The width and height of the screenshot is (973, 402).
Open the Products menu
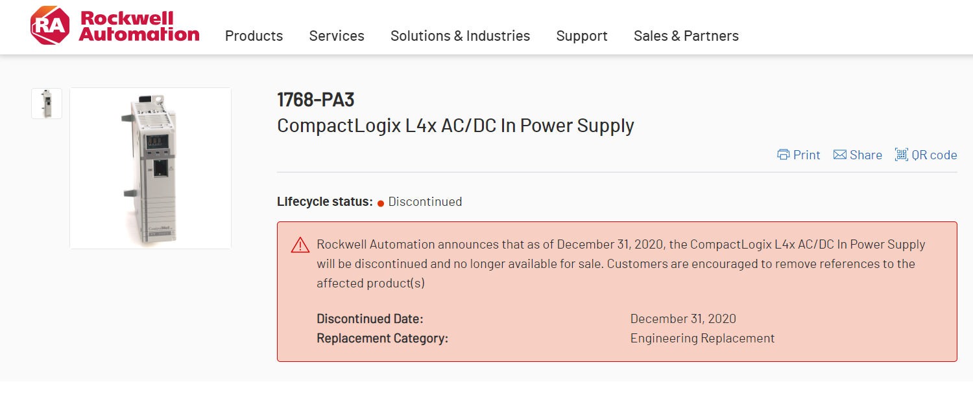254,36
